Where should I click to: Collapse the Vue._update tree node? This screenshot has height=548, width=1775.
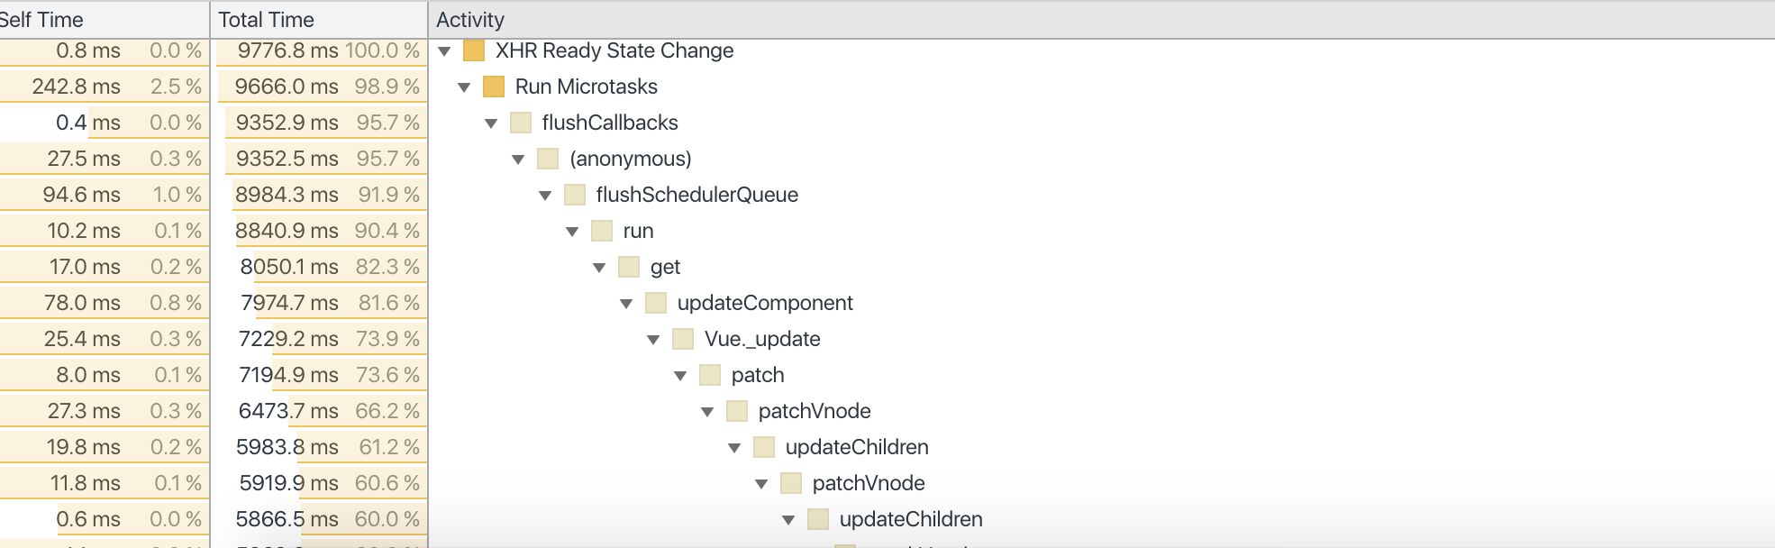coord(653,340)
